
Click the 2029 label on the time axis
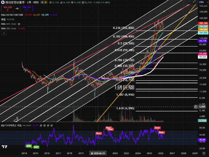coord(195,153)
